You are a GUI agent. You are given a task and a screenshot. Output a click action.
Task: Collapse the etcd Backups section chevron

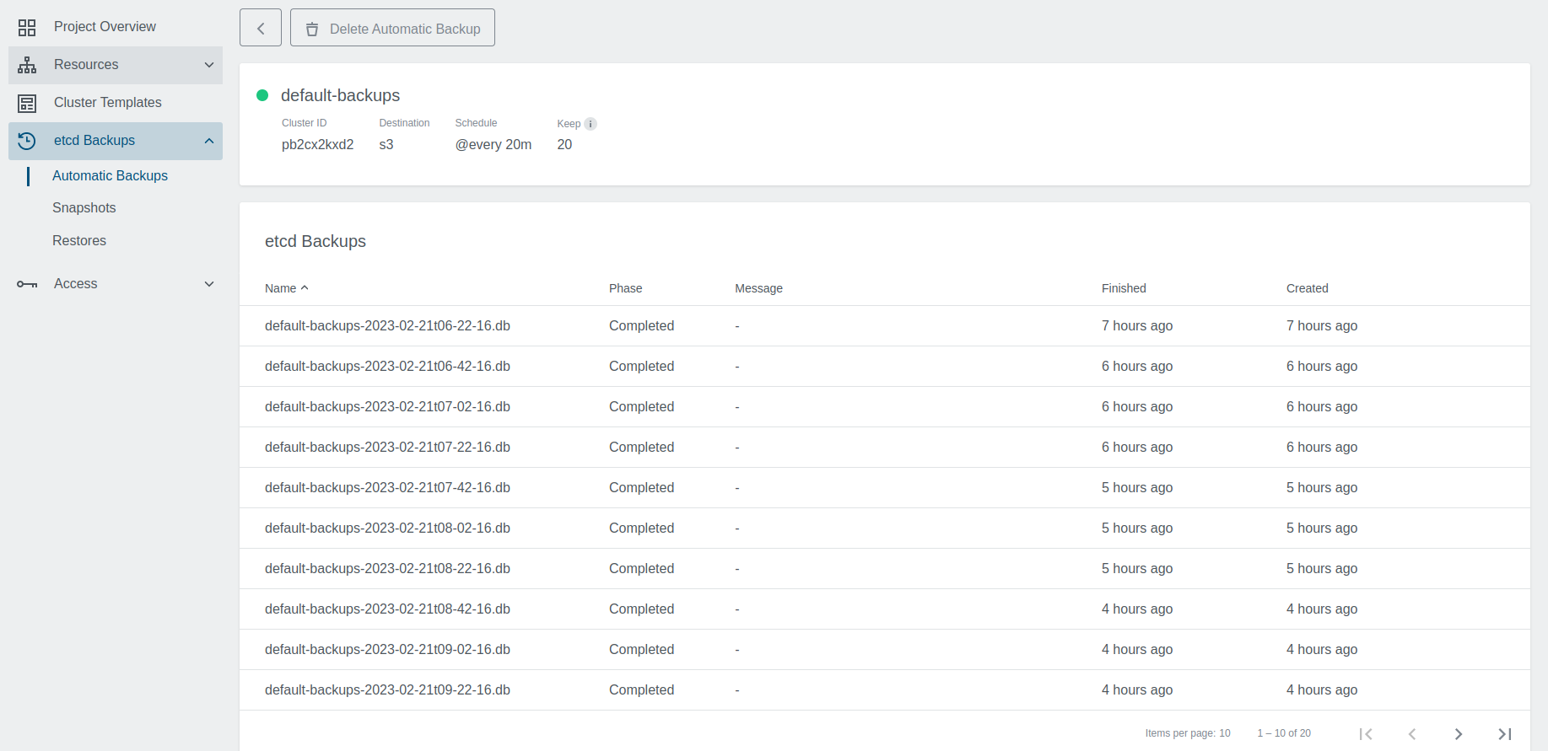209,141
